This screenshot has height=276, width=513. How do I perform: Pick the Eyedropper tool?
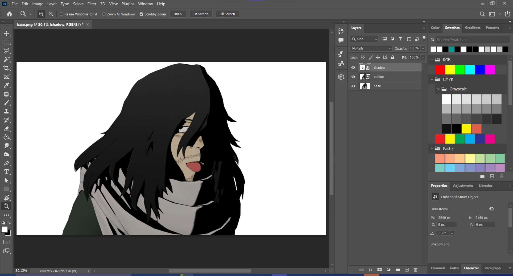pos(6,85)
